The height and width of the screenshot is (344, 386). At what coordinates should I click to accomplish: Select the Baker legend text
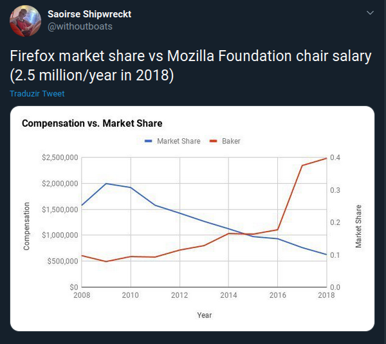point(231,141)
